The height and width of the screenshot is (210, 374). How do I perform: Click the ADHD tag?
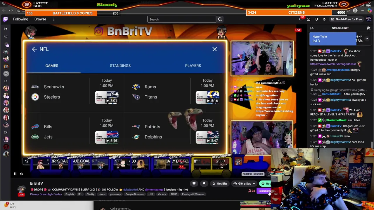[174, 194]
